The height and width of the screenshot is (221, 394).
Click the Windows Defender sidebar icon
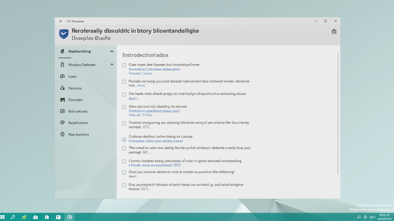click(x=62, y=65)
